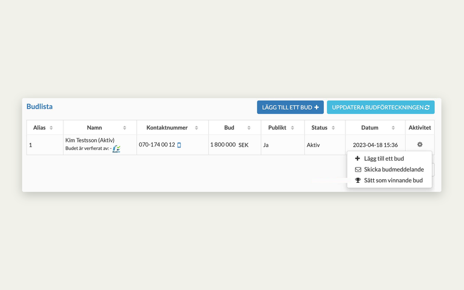
Task: Choose 'Sätt som vinnande bud' option
Action: point(389,180)
